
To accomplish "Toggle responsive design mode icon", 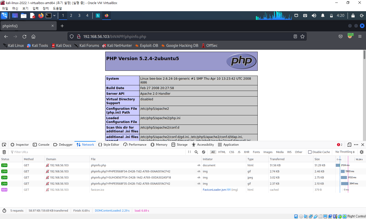I will click(x=349, y=145).
